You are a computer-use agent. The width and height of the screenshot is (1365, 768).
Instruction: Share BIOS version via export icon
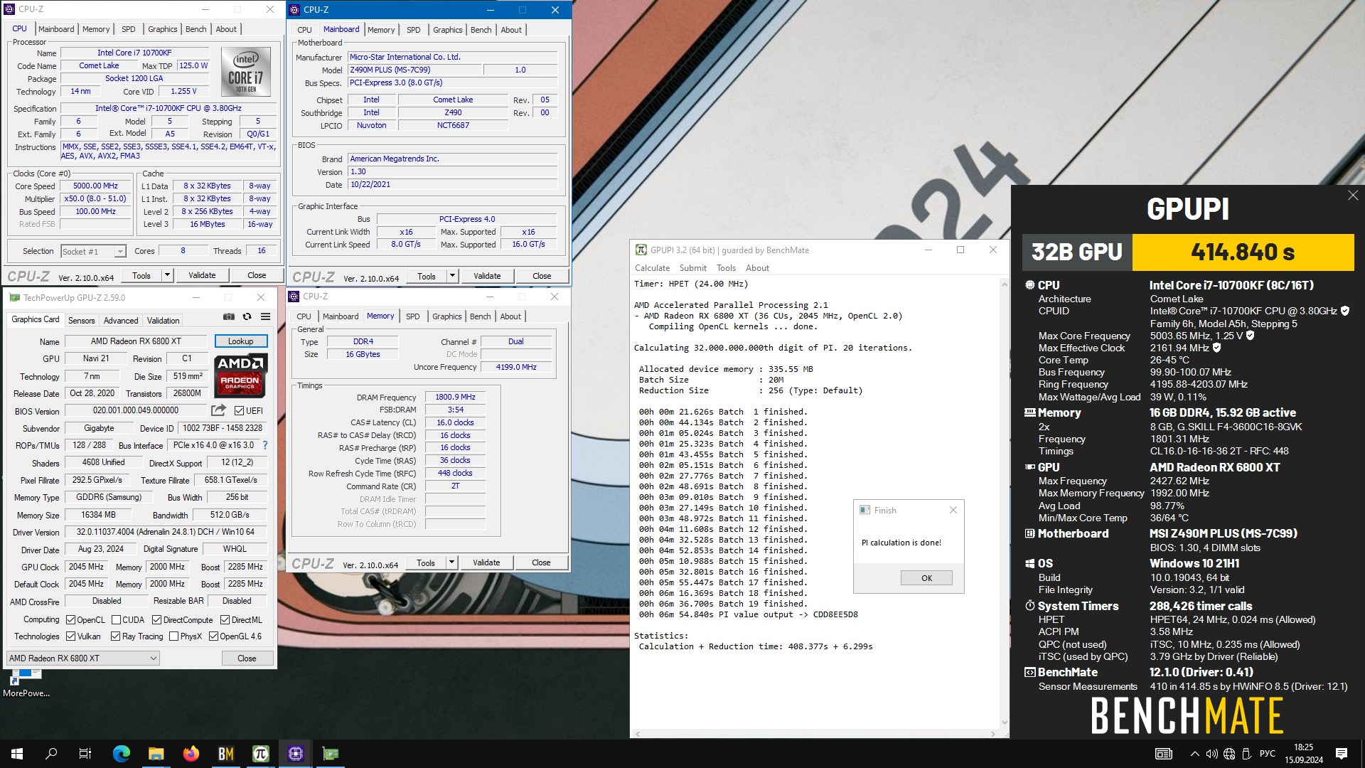pyautogui.click(x=218, y=410)
